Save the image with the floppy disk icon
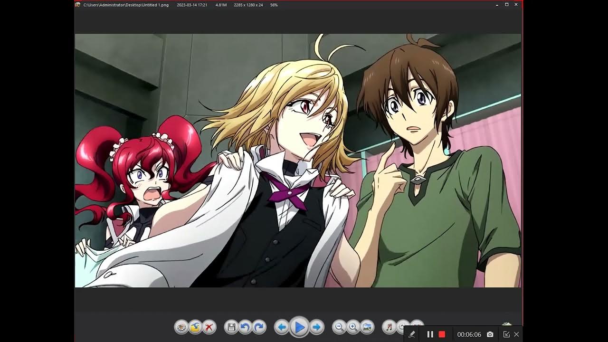The width and height of the screenshot is (608, 342). pos(231,327)
